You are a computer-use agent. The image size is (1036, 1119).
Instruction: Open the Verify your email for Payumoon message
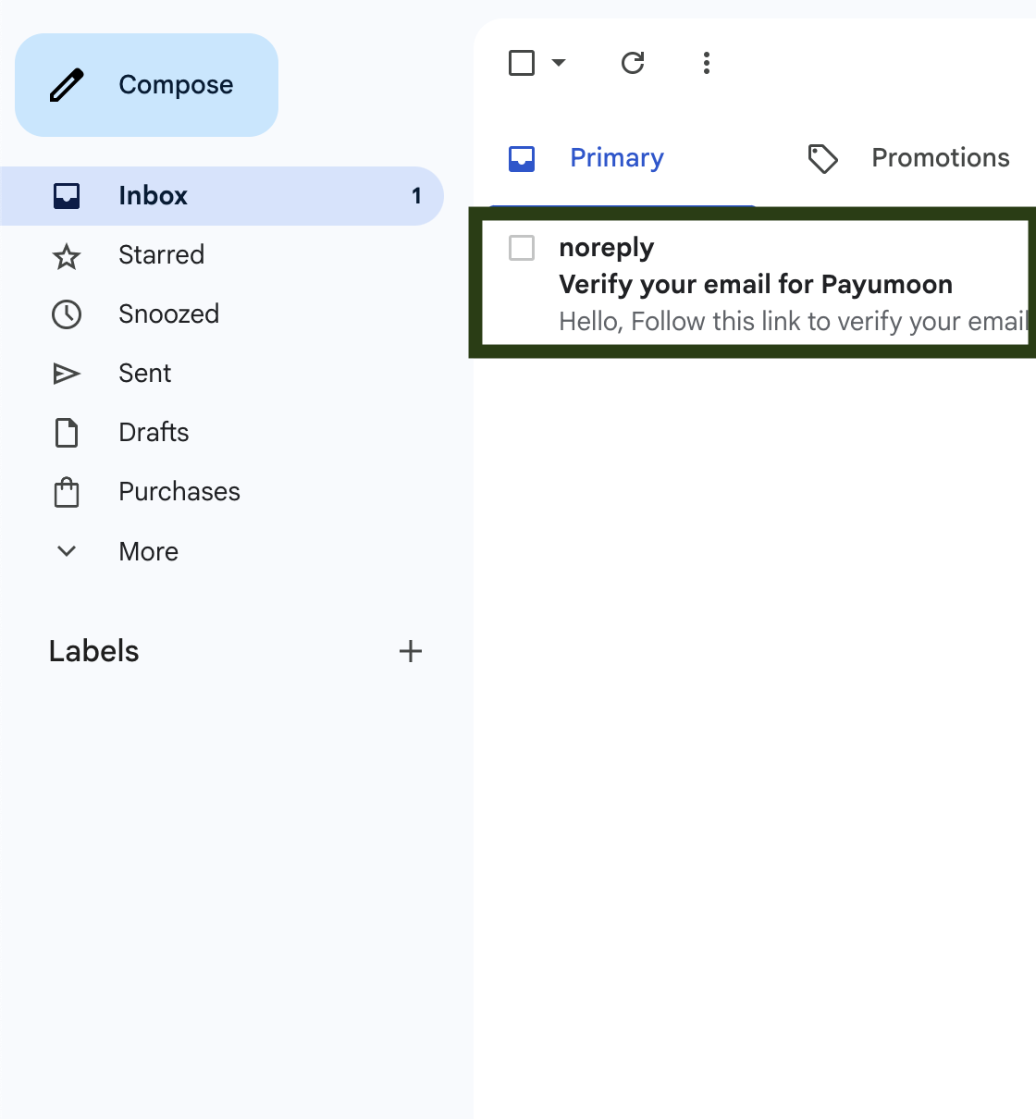(755, 285)
